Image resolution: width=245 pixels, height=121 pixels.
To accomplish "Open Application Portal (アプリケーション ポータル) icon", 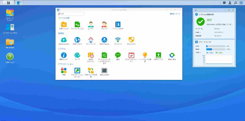I will tap(77, 70).
